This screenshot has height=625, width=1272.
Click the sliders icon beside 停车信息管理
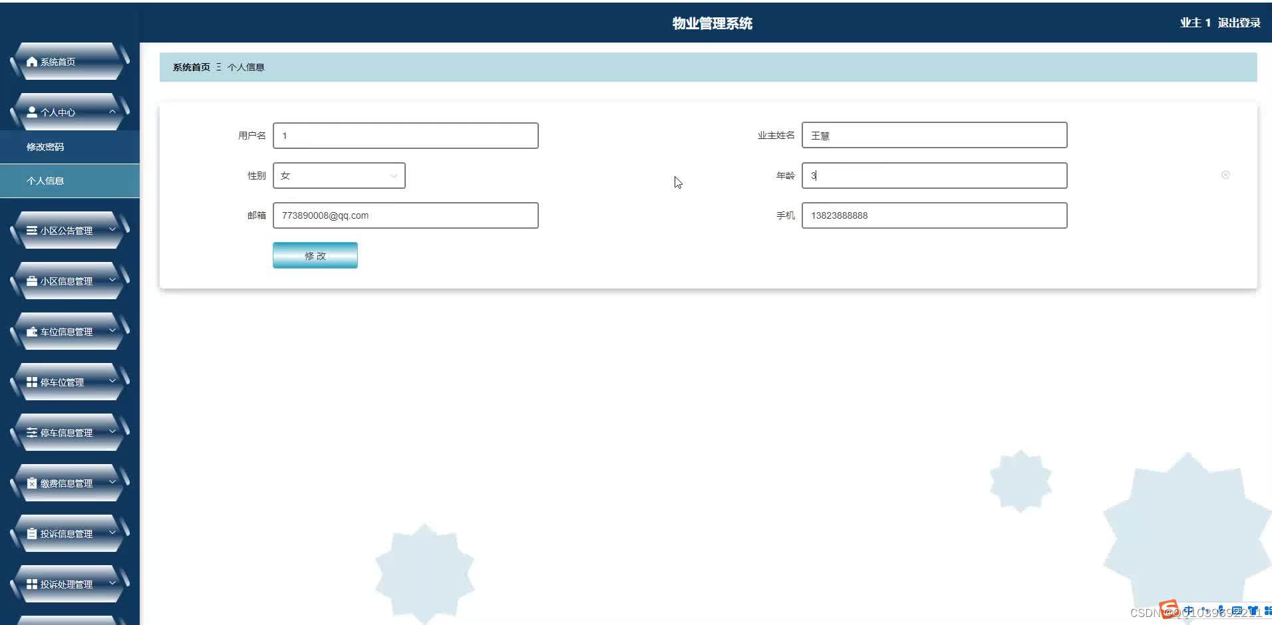(x=32, y=432)
